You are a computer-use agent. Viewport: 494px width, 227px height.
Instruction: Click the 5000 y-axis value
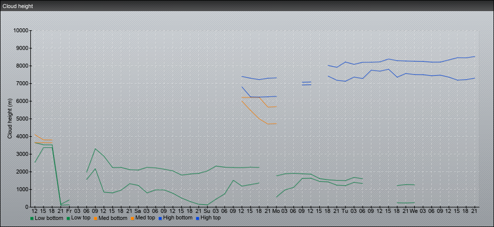pos(22,119)
